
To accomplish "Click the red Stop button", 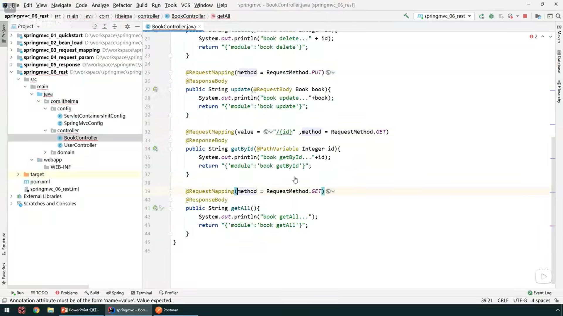I will [x=525, y=16].
